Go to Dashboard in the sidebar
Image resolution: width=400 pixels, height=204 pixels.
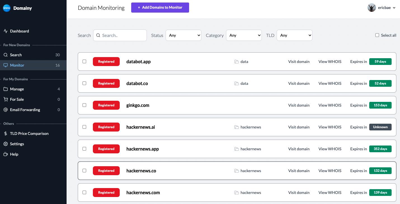click(x=33, y=31)
